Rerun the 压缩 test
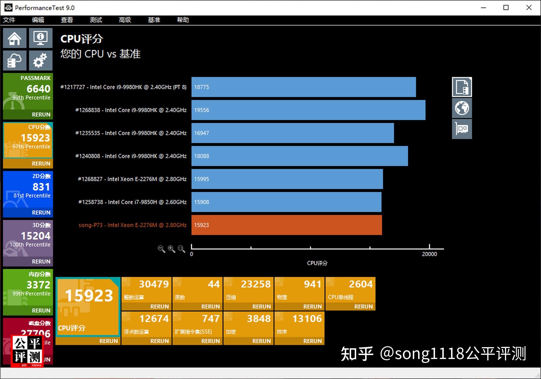 [249, 307]
